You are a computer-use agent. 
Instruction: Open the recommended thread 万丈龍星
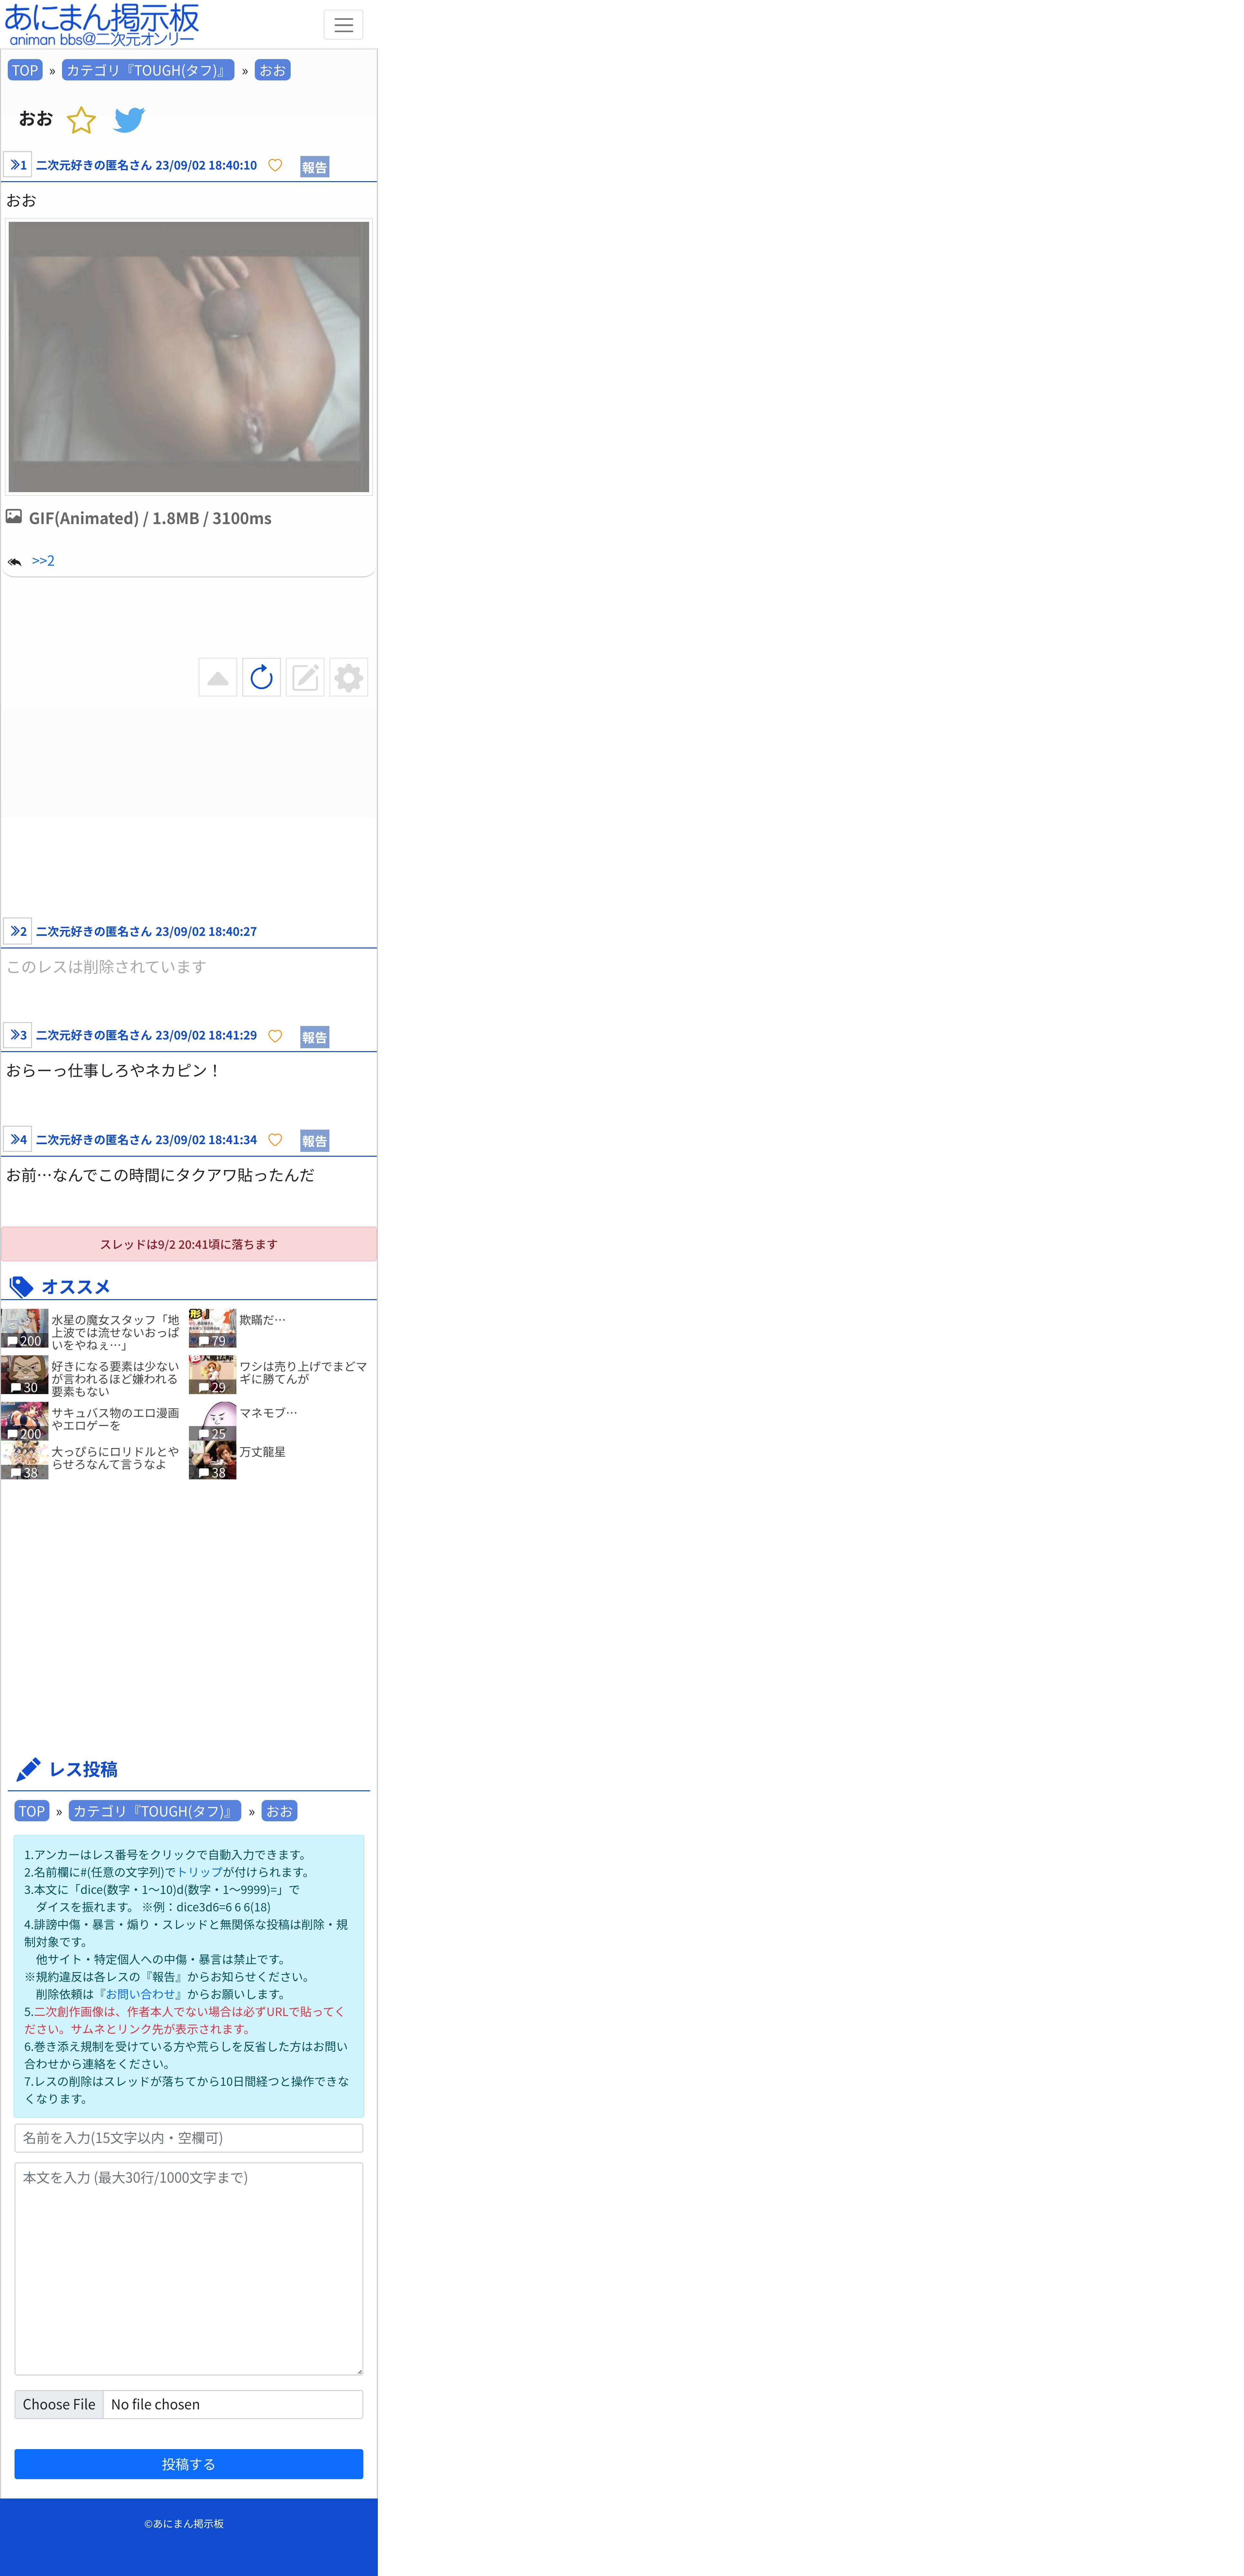(x=262, y=1452)
